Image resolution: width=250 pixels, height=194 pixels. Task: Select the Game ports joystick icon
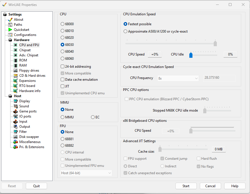[16, 111]
